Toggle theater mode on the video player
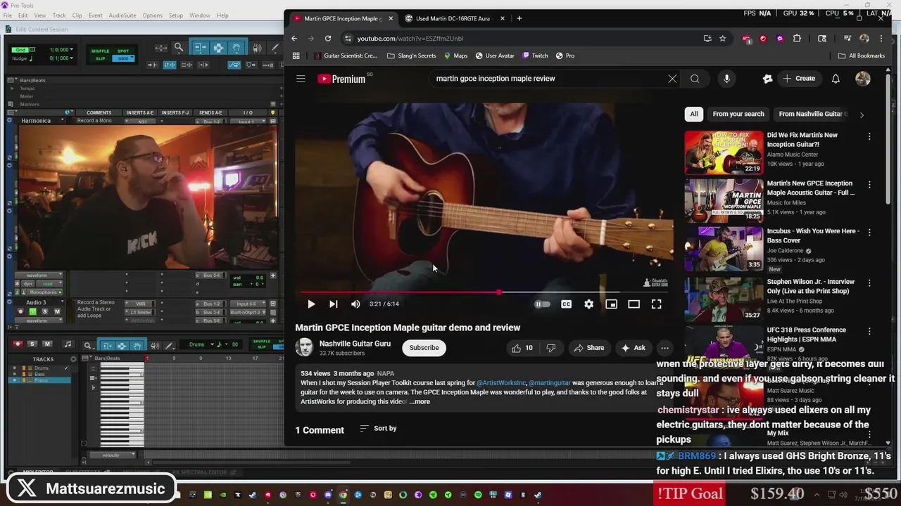Screen dimensions: 901x506 634,304
